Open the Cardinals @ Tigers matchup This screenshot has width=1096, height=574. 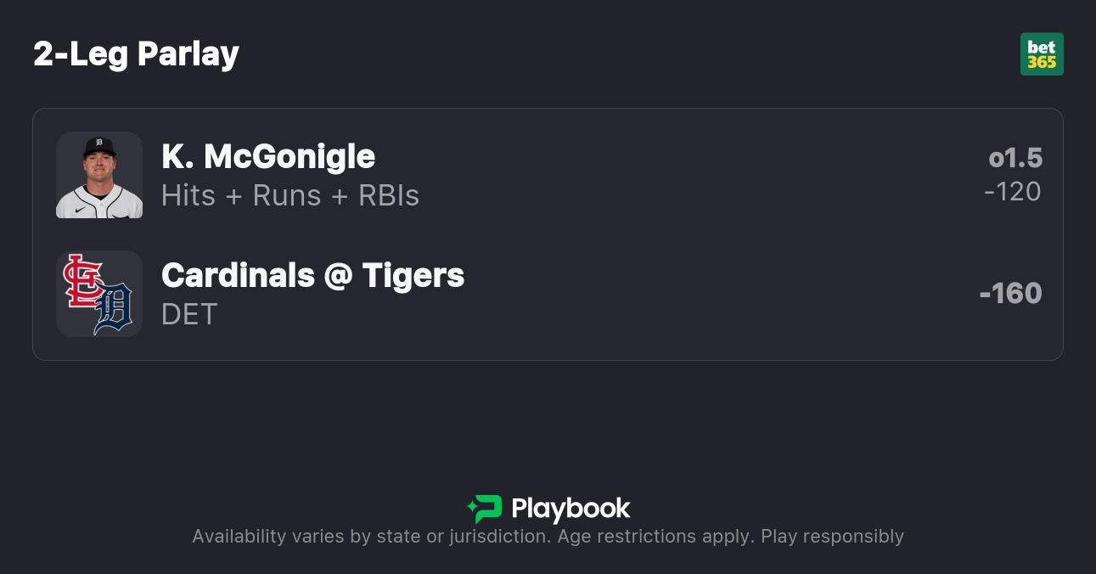[312, 276]
